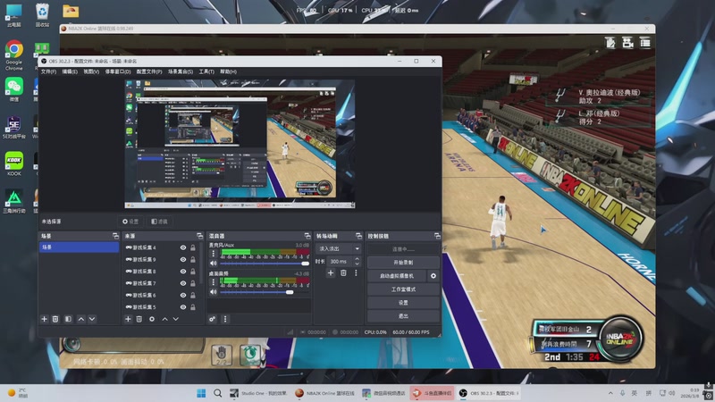Enable Studio Mode button

[x=403, y=289]
